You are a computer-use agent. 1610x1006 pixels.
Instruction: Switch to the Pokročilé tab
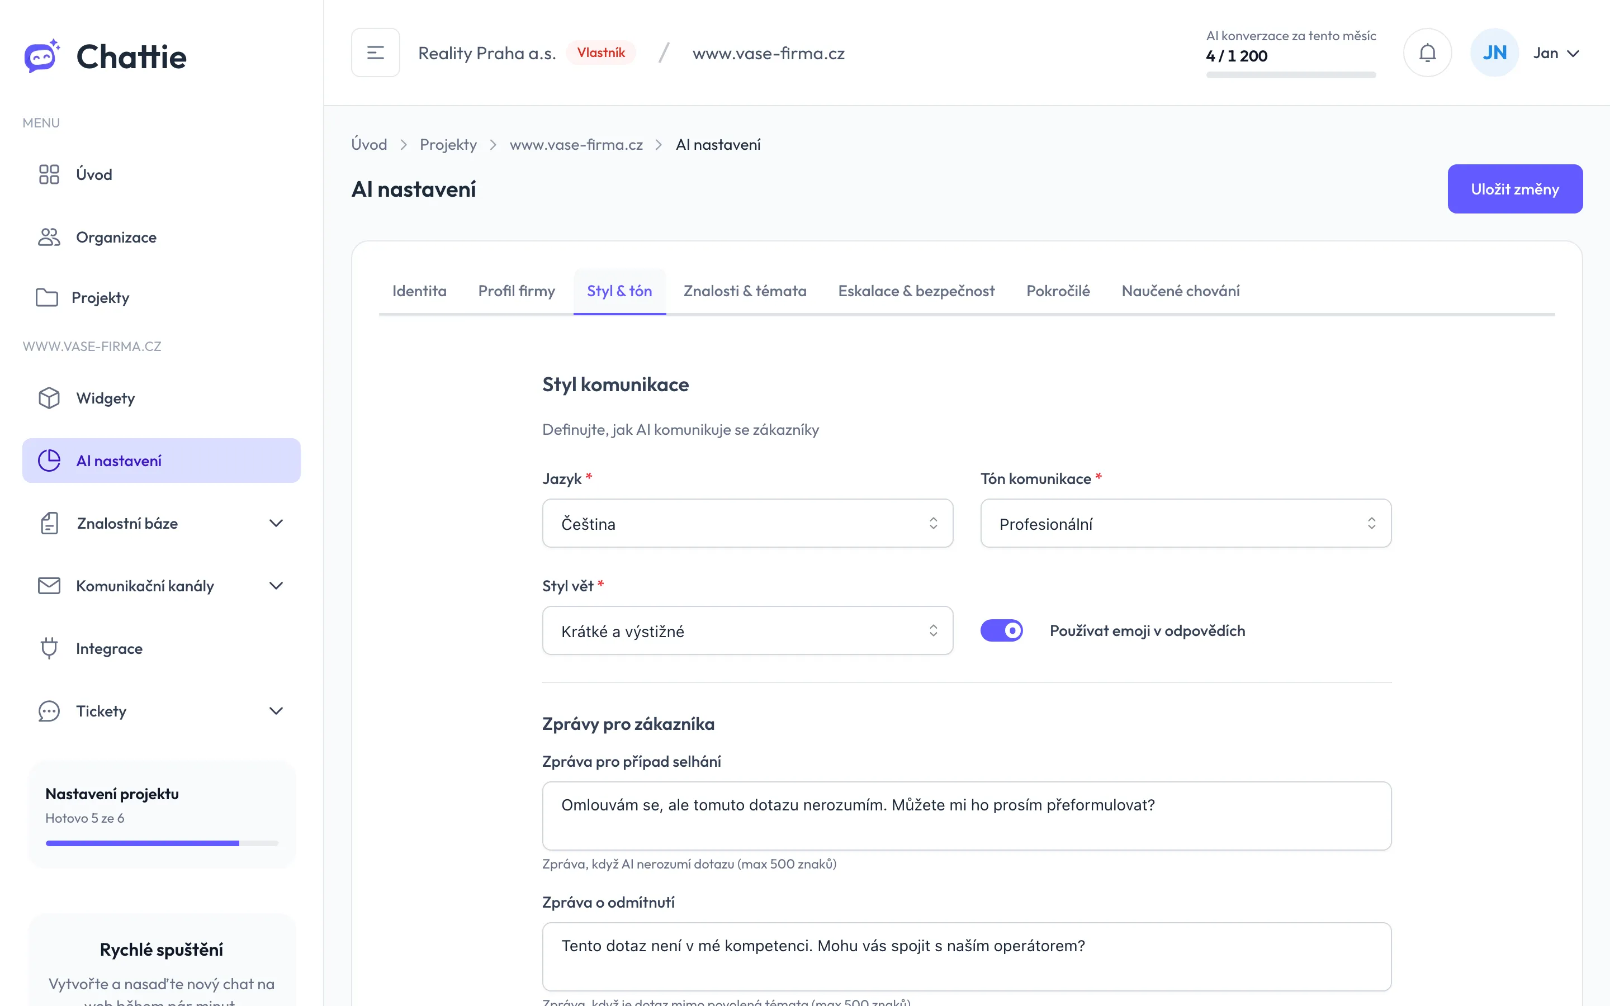(1058, 291)
